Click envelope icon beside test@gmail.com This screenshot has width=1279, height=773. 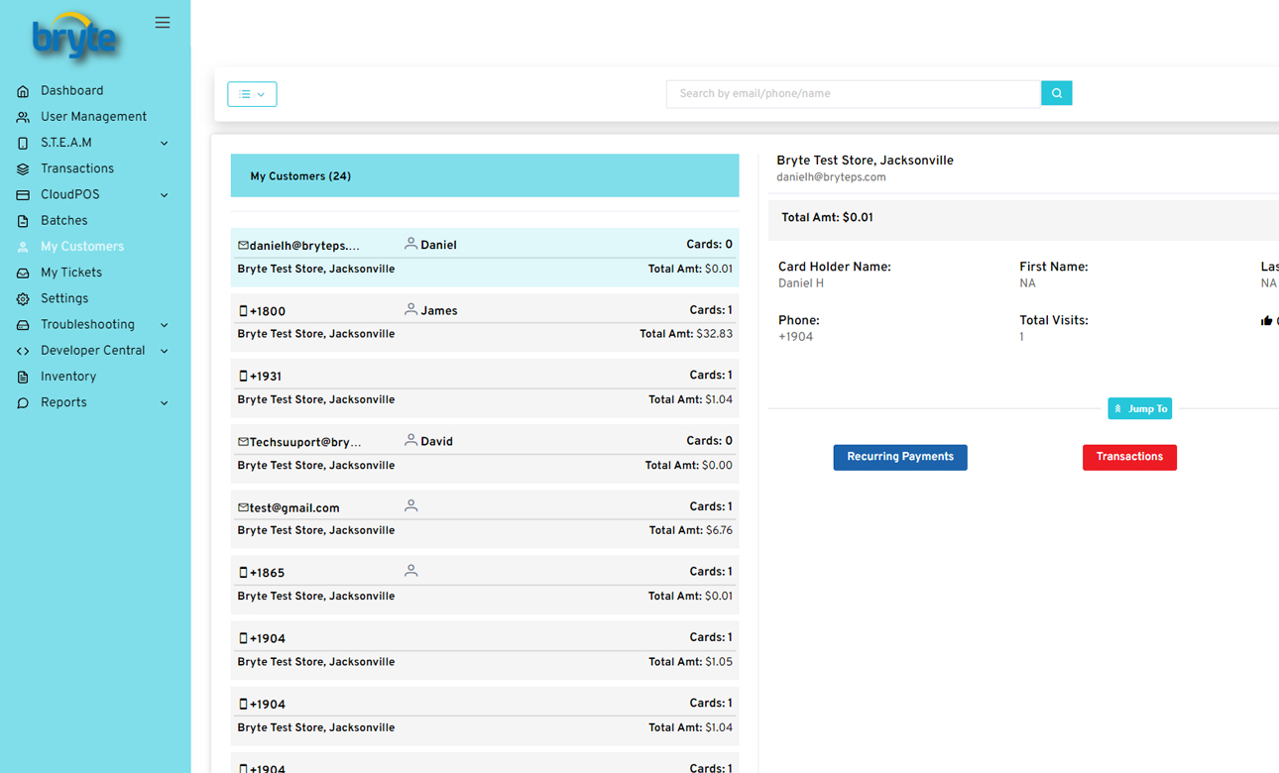coord(243,507)
